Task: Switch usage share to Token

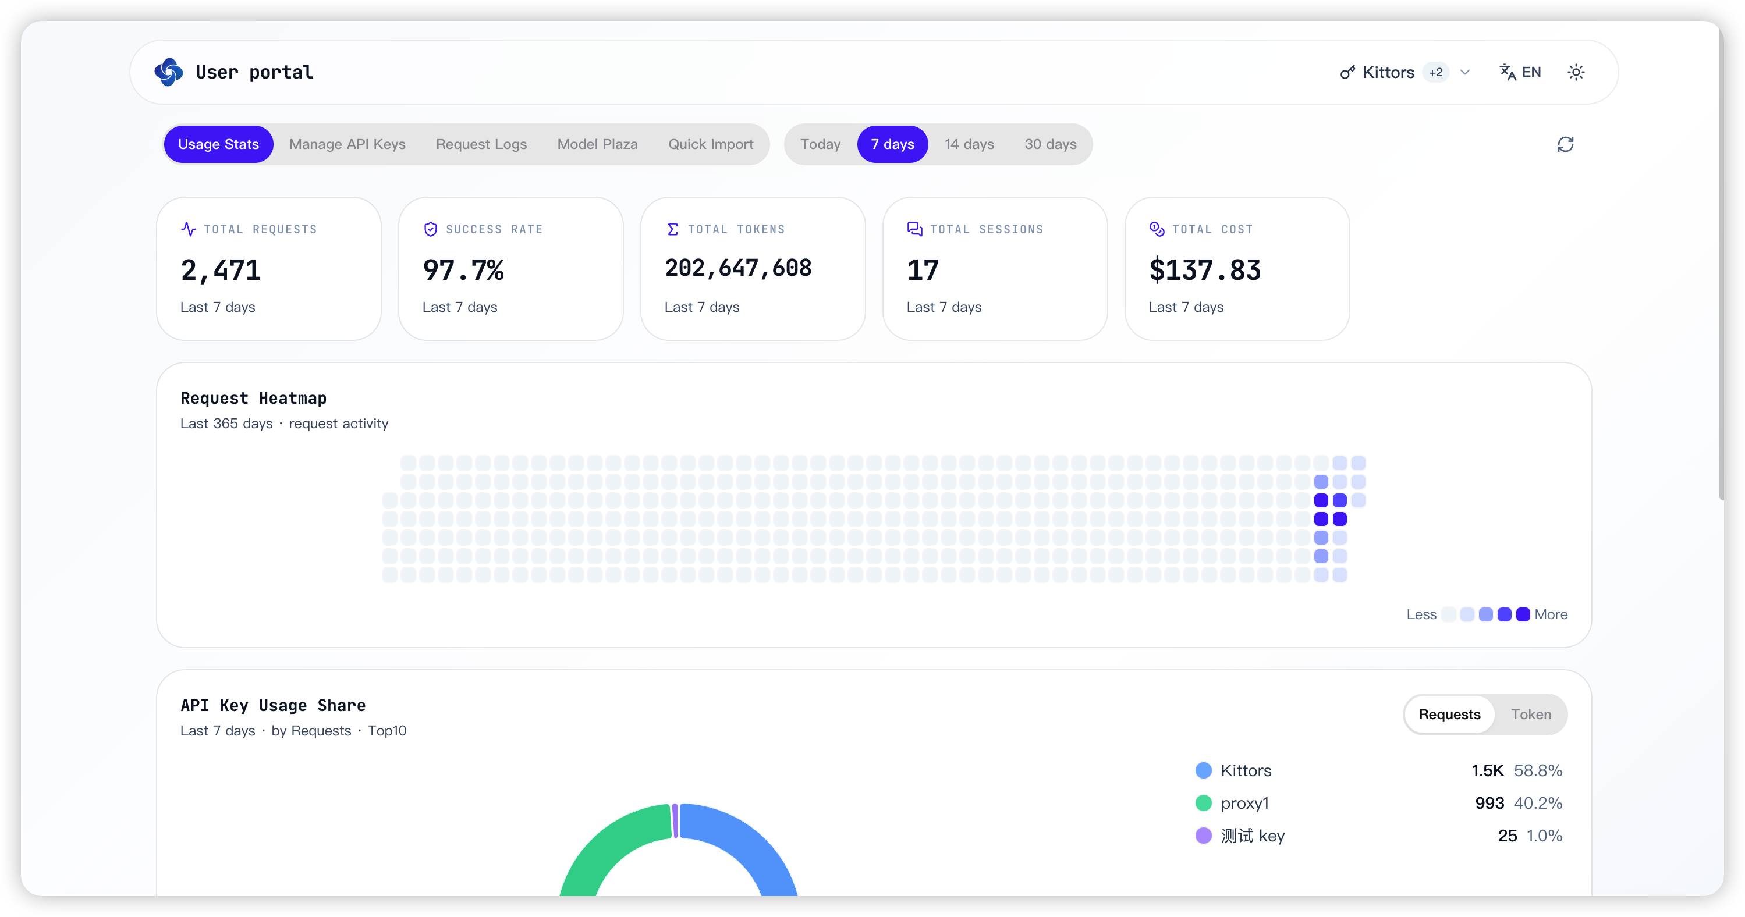Action: pyautogui.click(x=1530, y=714)
